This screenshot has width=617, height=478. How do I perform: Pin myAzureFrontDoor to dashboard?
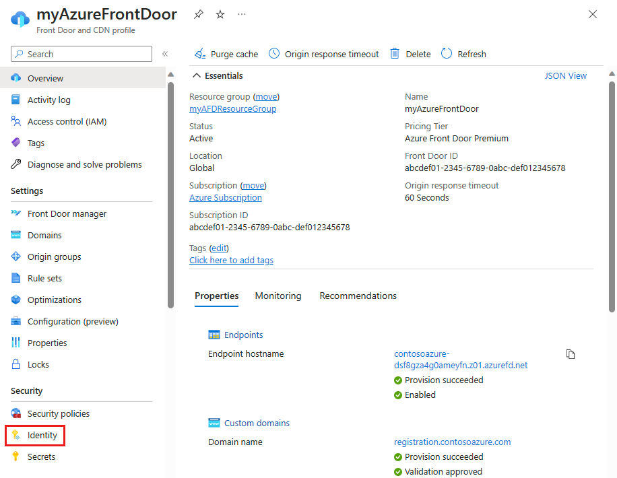coord(199,15)
